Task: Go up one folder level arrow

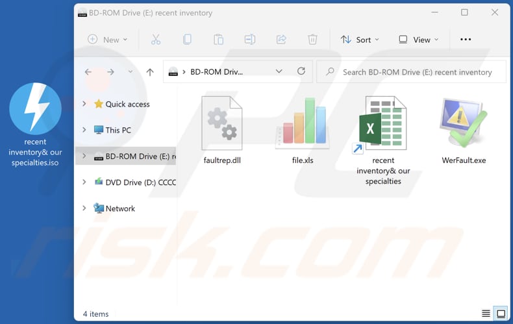Action: coord(150,72)
